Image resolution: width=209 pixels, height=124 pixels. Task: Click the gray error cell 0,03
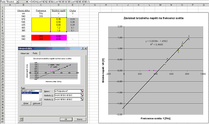(73, 19)
